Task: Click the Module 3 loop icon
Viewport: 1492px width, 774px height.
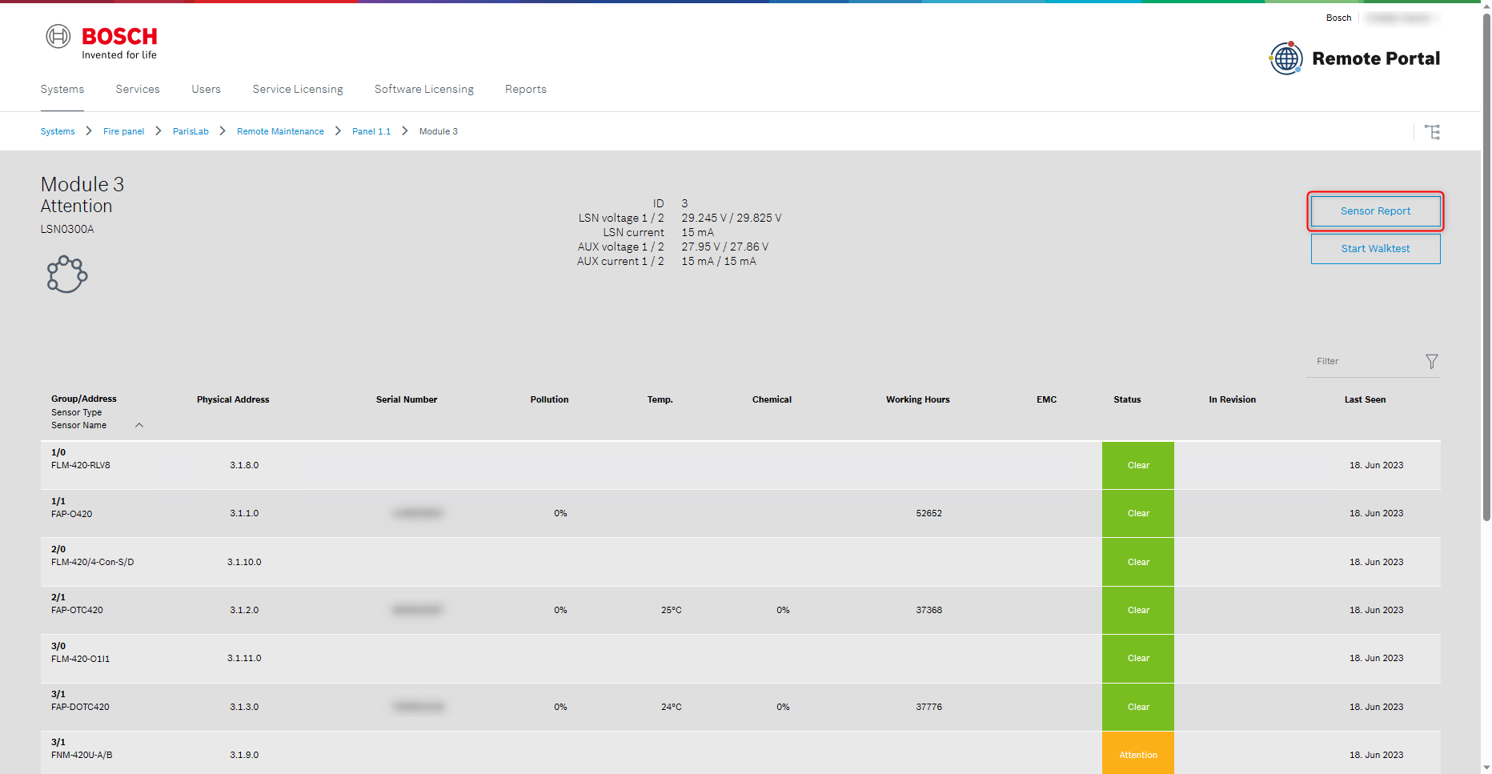Action: (x=66, y=275)
